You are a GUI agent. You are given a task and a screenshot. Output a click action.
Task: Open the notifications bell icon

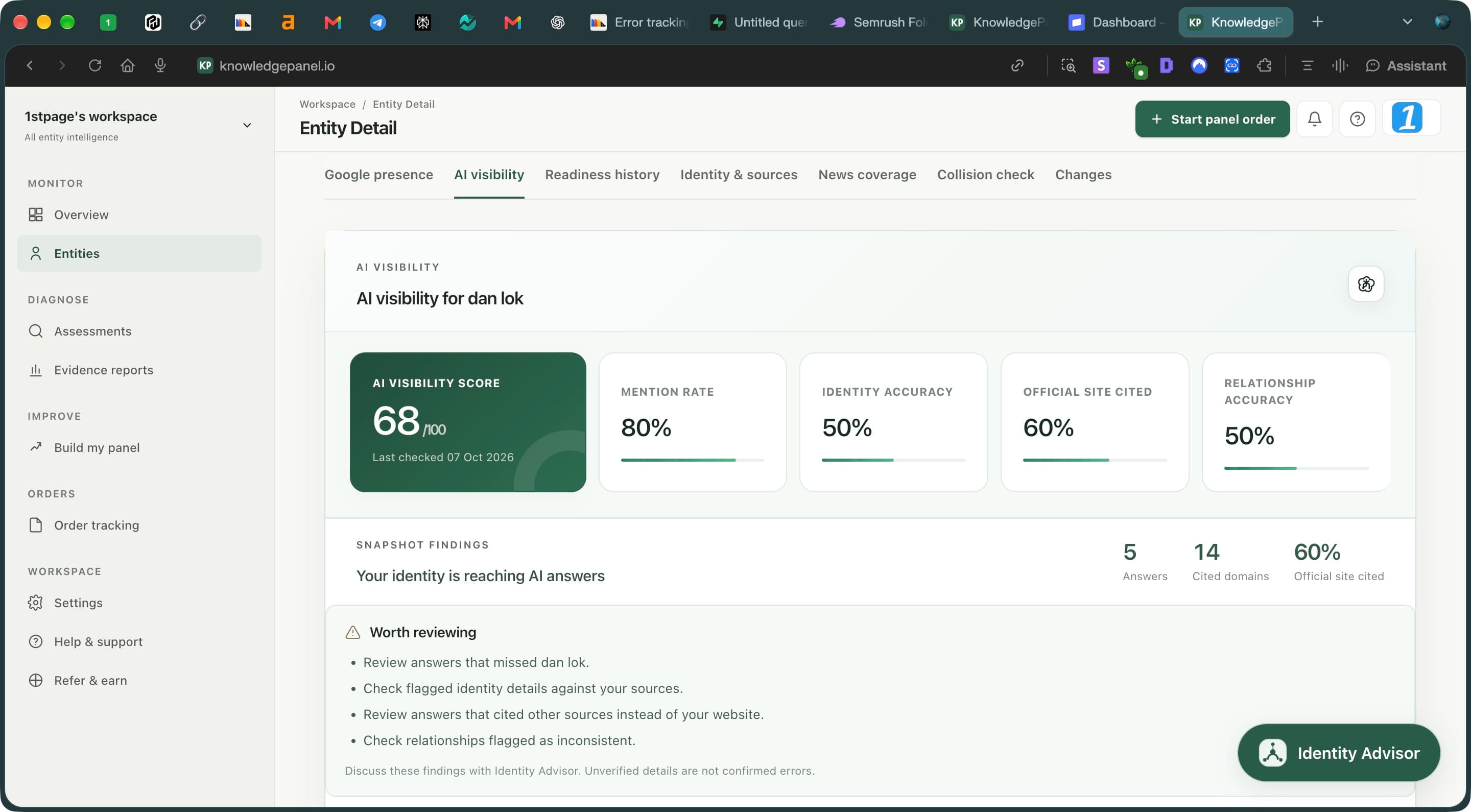[x=1314, y=119]
